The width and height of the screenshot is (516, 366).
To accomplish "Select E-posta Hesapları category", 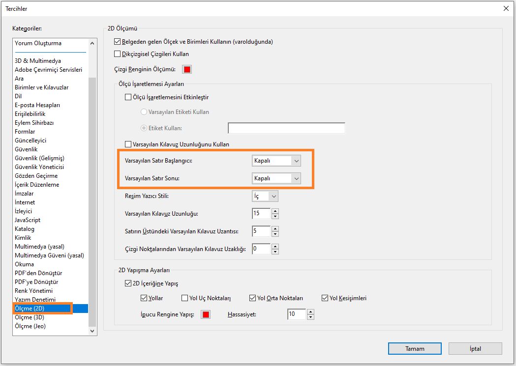I will point(37,105).
